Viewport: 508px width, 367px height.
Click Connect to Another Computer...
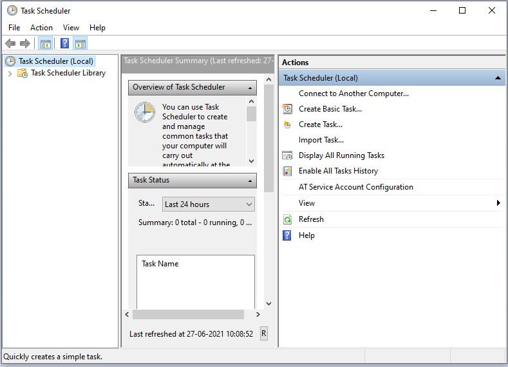click(x=353, y=94)
